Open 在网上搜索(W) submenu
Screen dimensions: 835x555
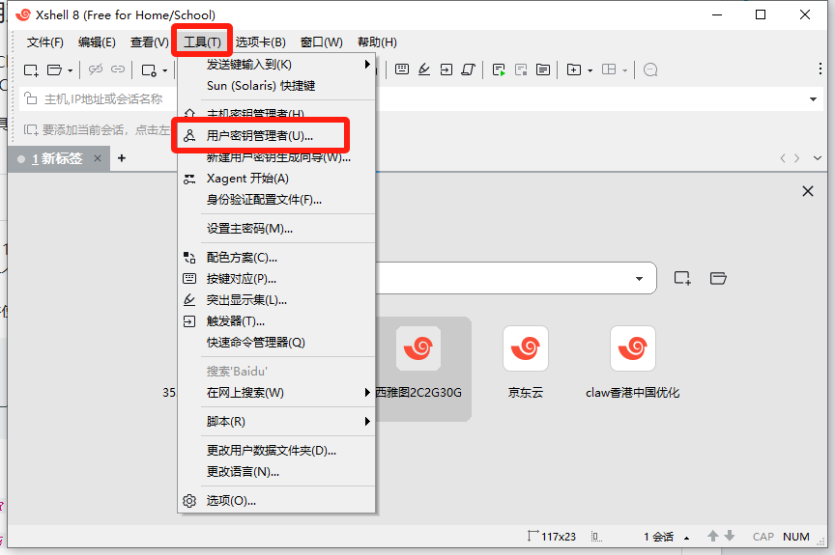coord(276,392)
